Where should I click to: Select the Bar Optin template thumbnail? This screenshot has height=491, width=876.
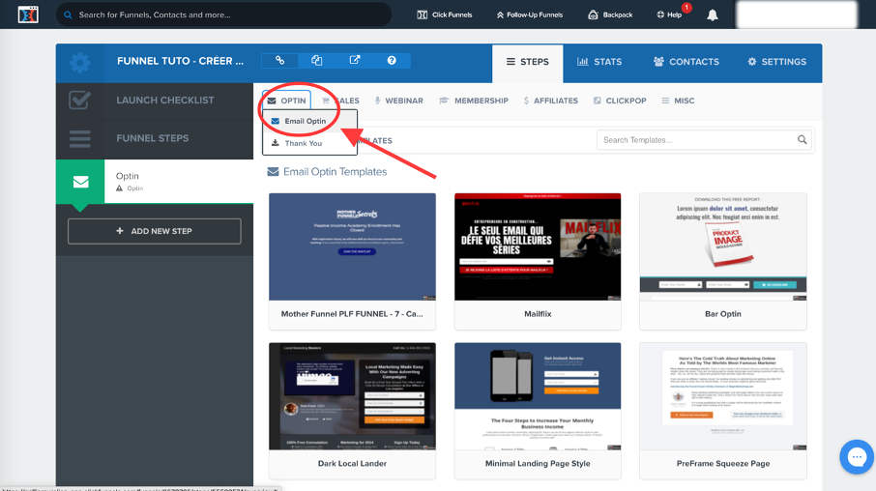pyautogui.click(x=723, y=246)
